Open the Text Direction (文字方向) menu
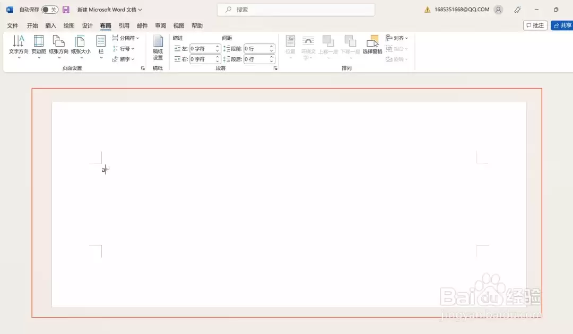 click(18, 46)
